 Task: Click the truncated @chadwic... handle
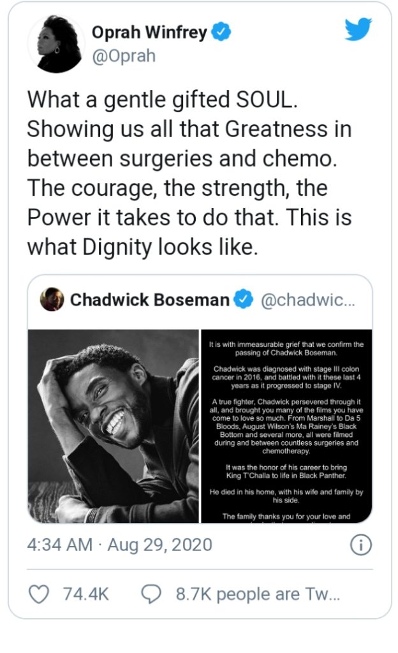[307, 300]
